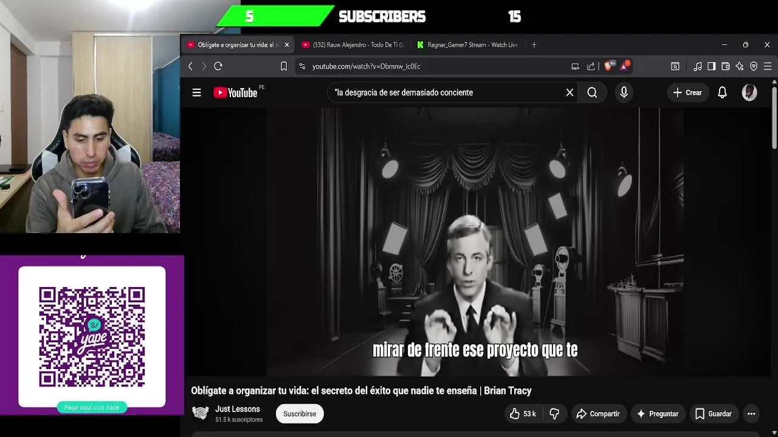The width and height of the screenshot is (778, 437).
Task: Open more actions three-dot menu
Action: [751, 414]
